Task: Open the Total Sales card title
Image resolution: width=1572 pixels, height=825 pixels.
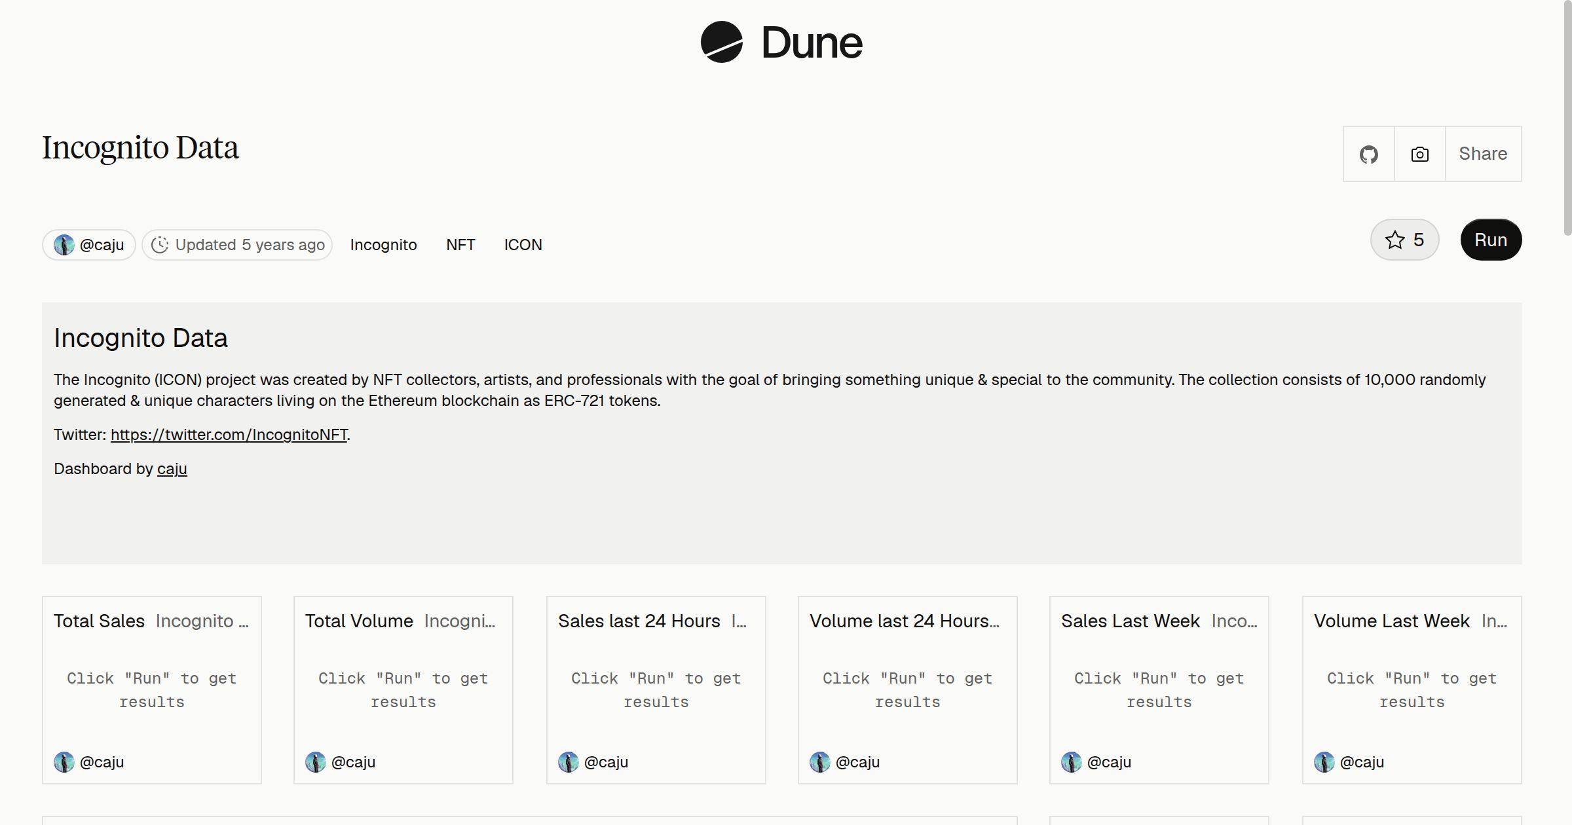Action: click(x=99, y=621)
